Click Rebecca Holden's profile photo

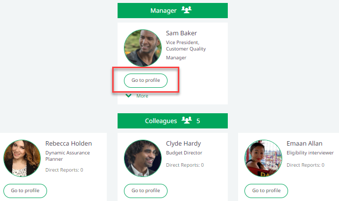(22, 158)
